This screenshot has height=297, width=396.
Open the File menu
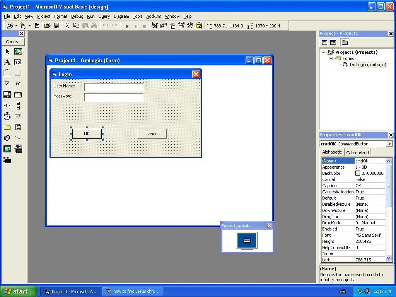tap(7, 16)
